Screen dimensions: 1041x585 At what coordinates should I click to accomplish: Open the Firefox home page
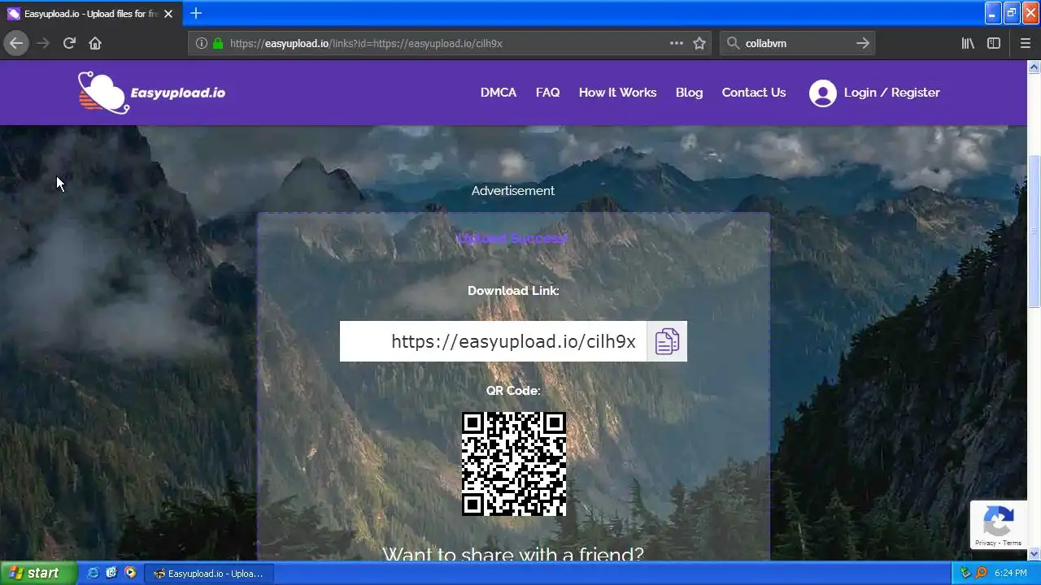click(95, 43)
